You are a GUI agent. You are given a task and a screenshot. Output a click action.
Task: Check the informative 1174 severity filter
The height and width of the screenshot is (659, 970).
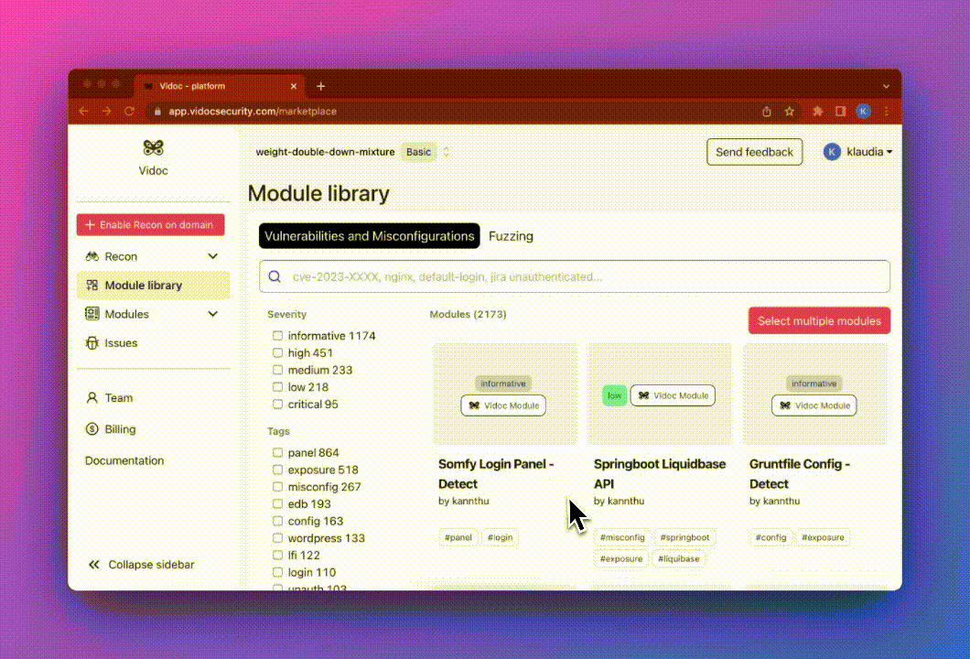tap(278, 335)
